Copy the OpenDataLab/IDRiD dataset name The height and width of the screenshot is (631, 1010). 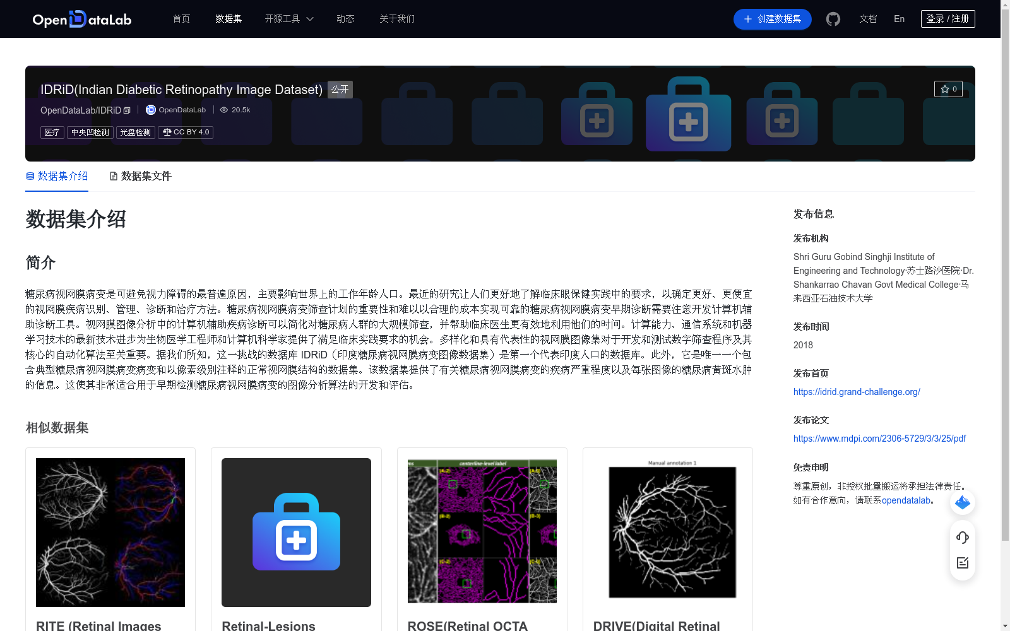[127, 110]
